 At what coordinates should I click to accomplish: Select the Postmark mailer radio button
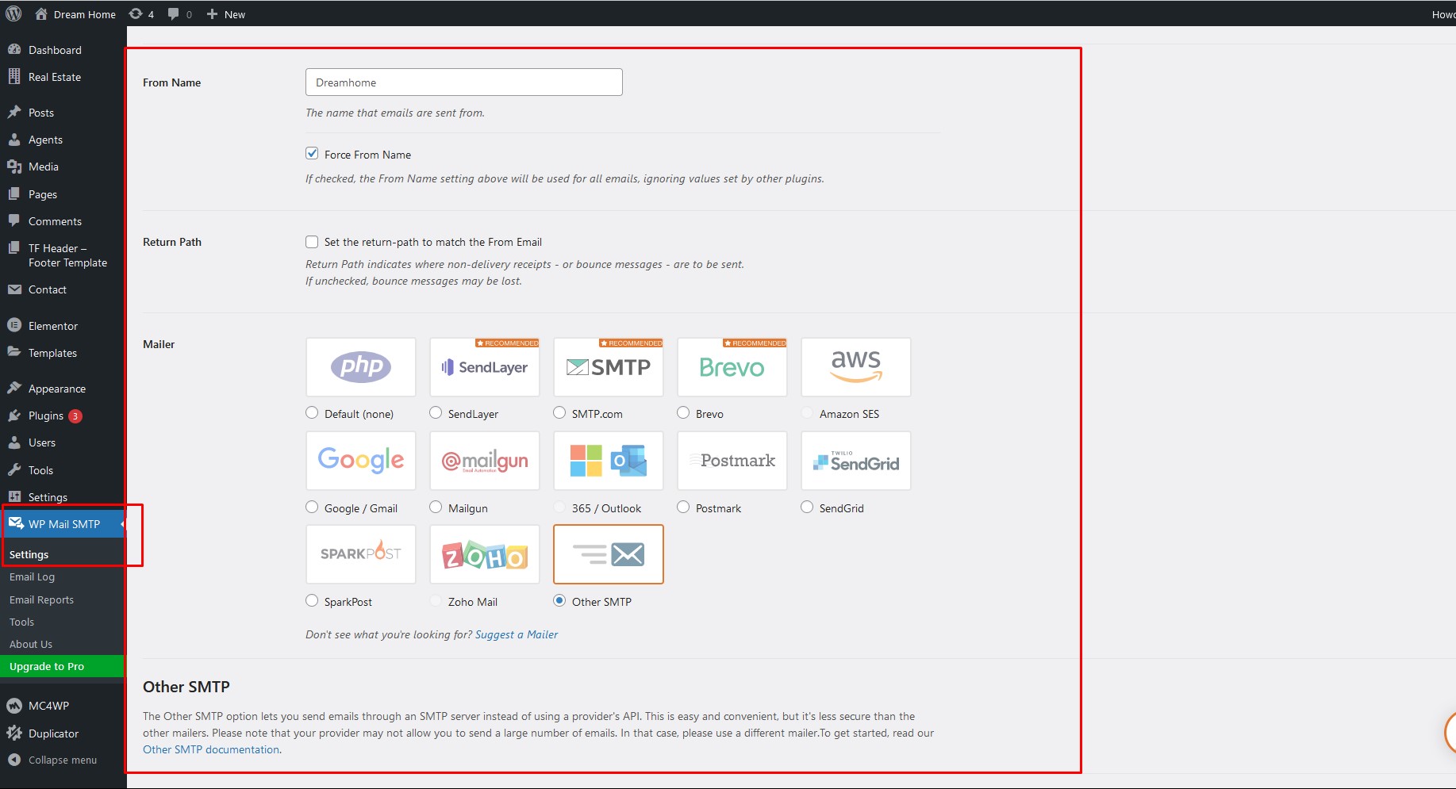683,507
